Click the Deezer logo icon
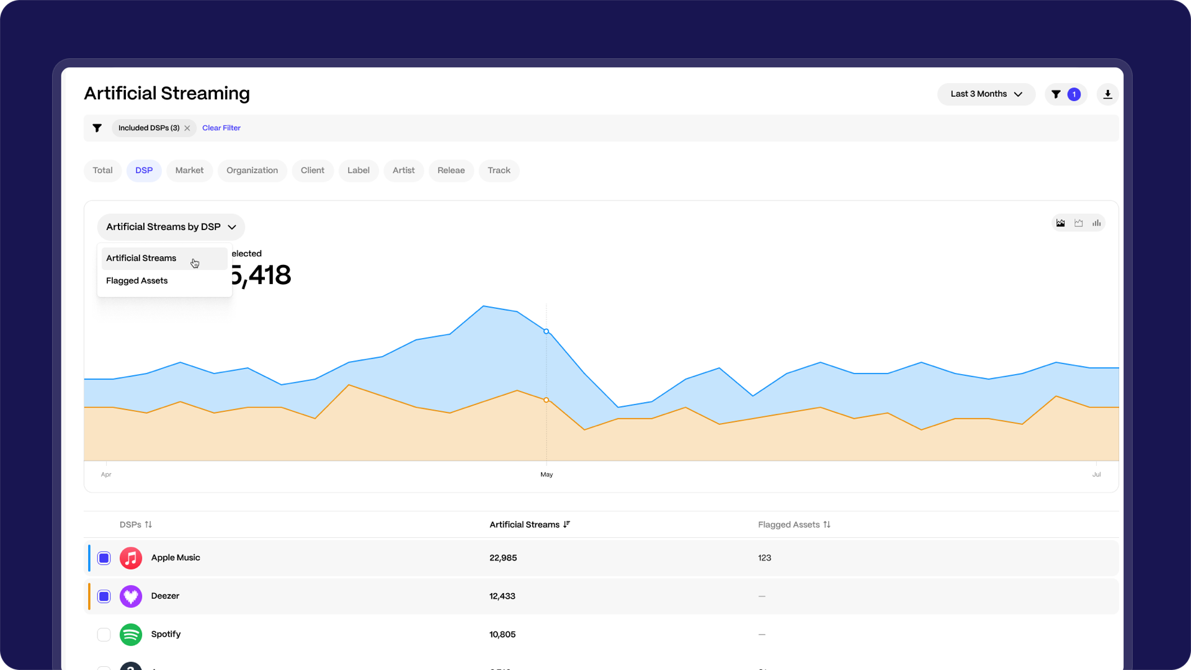1191x670 pixels. point(131,597)
